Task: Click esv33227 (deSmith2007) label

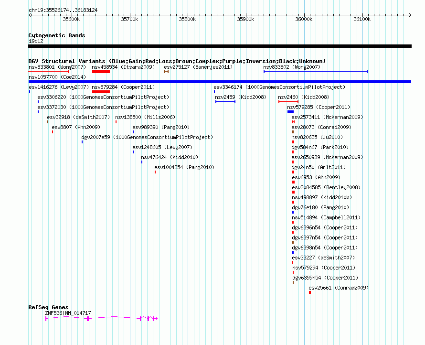Action: [x=323, y=258]
